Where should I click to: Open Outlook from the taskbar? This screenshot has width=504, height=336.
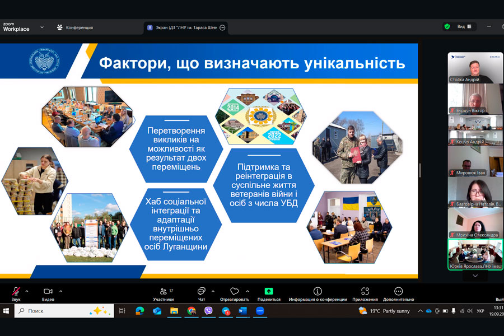point(157,311)
